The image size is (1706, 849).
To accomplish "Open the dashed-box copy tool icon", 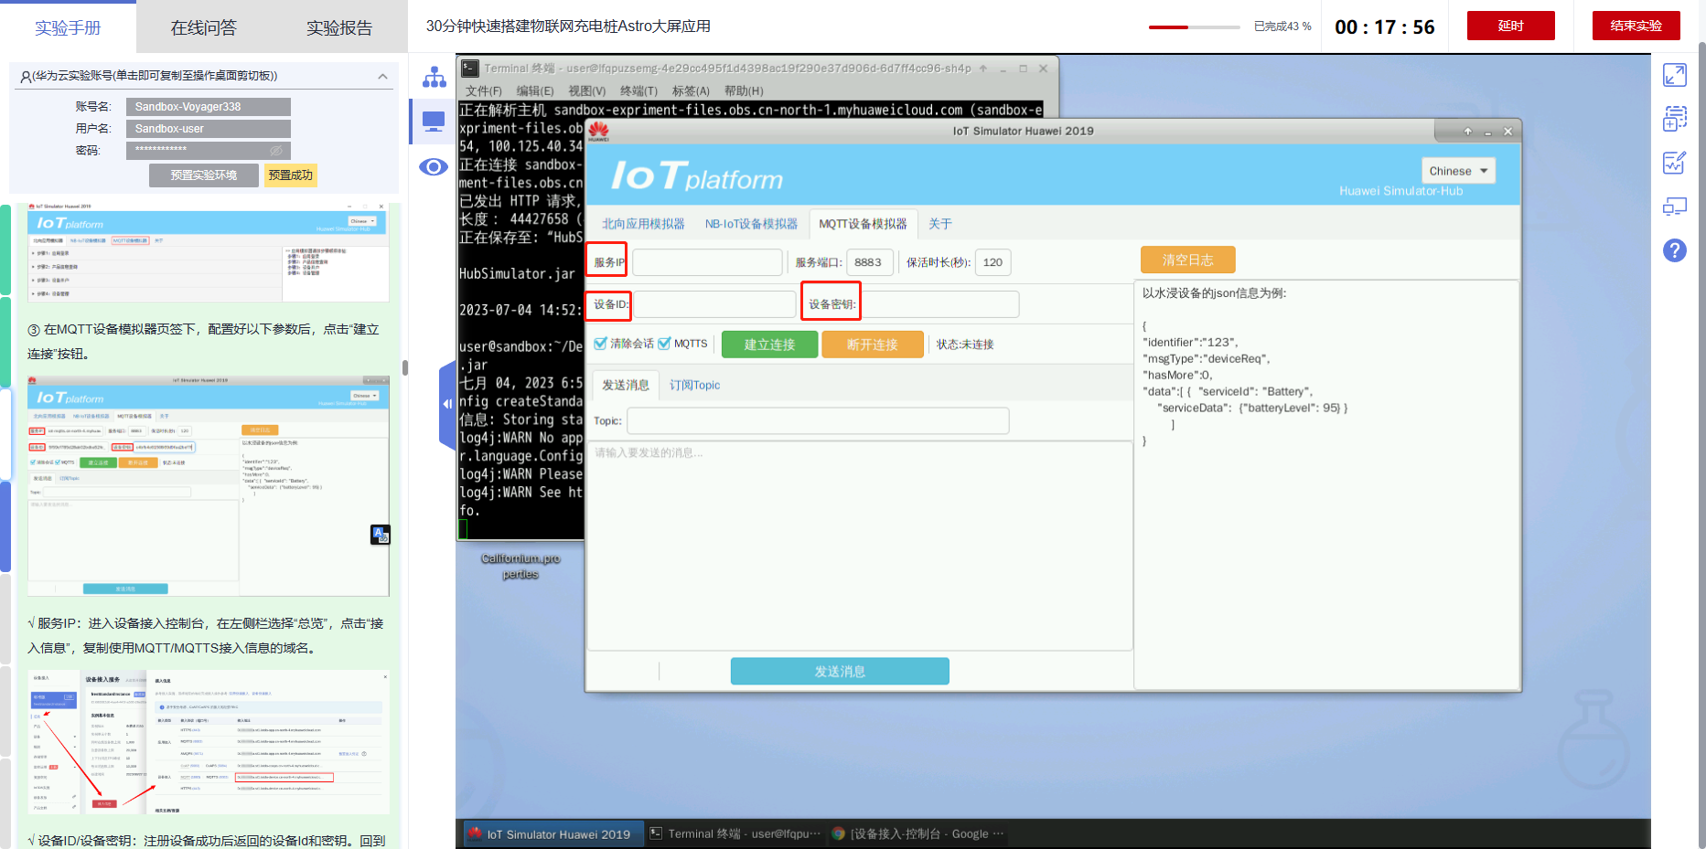I will pos(1675,119).
